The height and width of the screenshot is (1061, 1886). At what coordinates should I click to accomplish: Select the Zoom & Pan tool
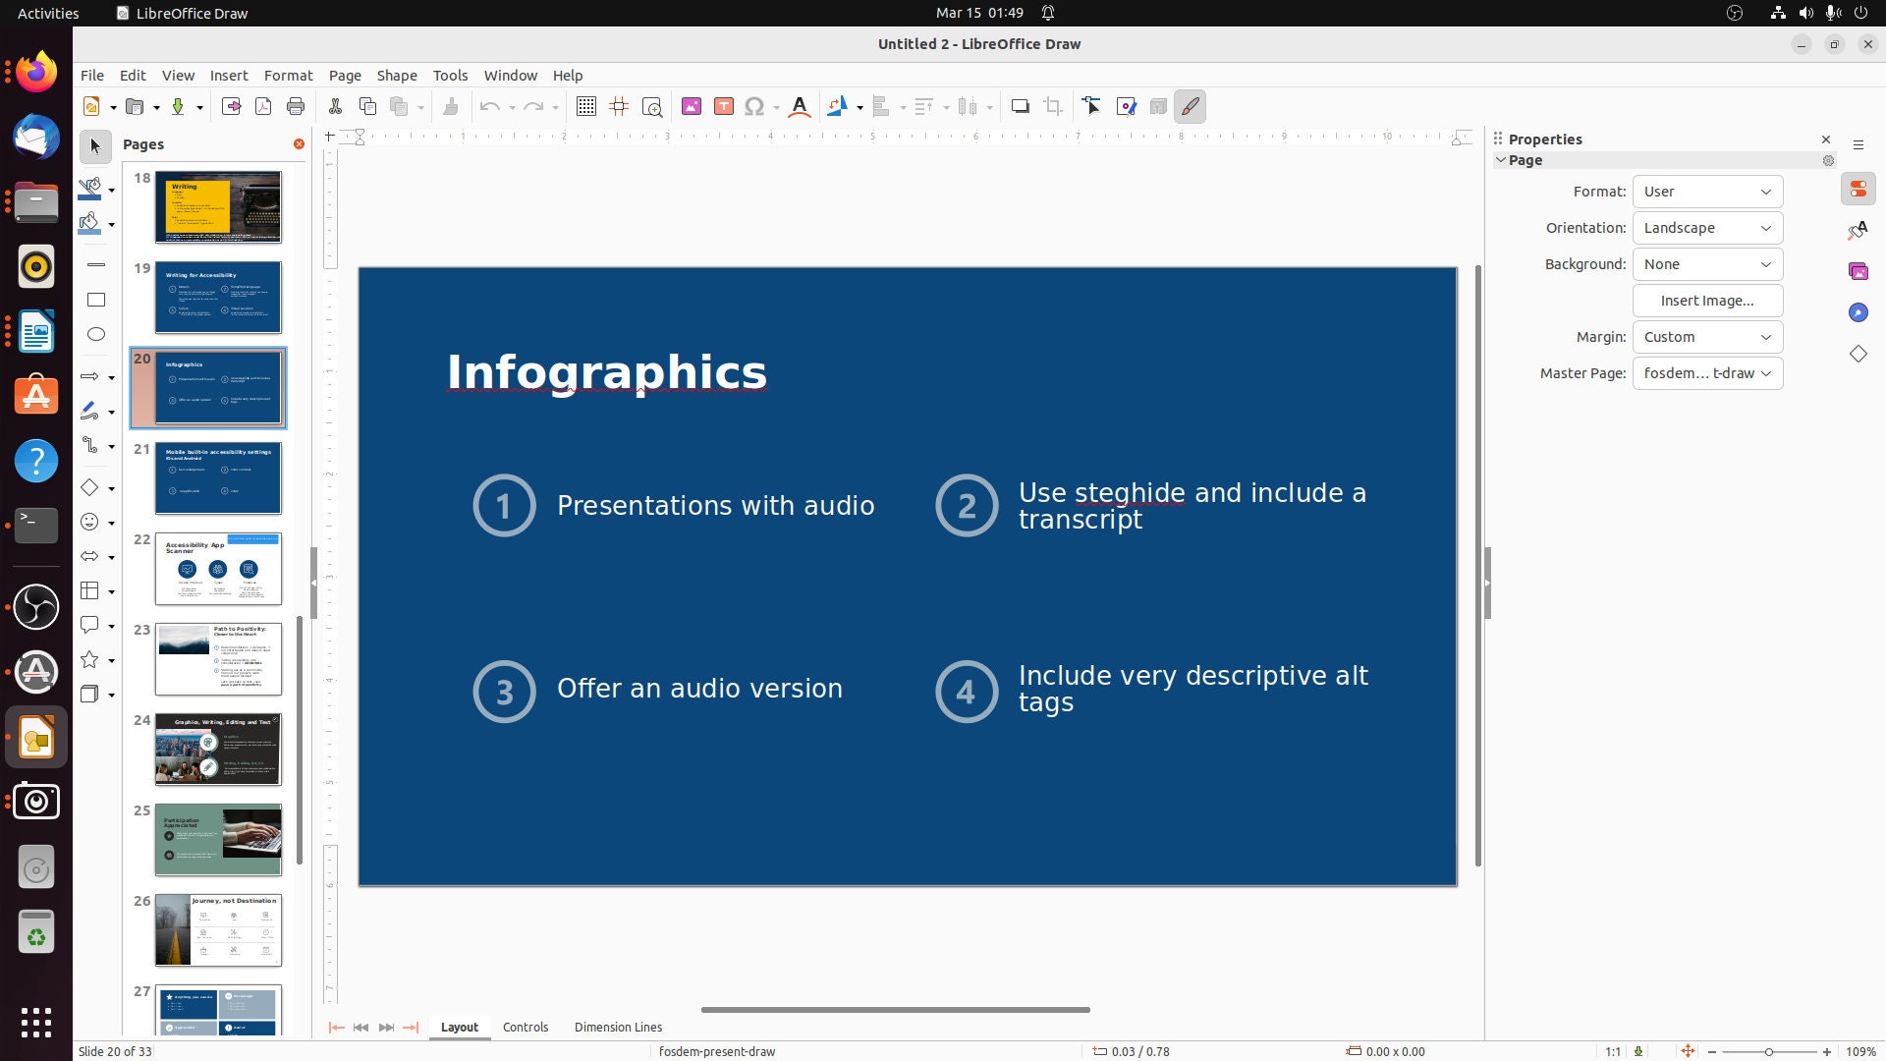tap(652, 106)
